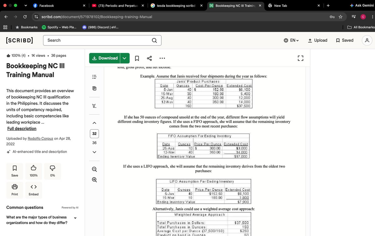This screenshot has height=236, width=375.
Task: Click the Janis' Product Purchases table
Action: click(203, 94)
